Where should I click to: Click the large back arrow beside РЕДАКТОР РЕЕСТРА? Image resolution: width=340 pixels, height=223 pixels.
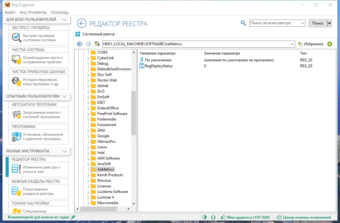click(x=82, y=23)
